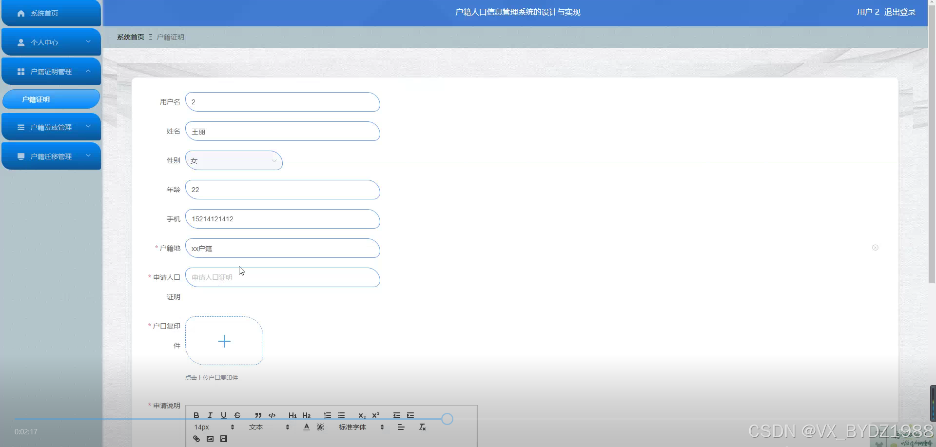Expand the 户籍发放管理 sidebar menu
The image size is (936, 447).
point(51,127)
